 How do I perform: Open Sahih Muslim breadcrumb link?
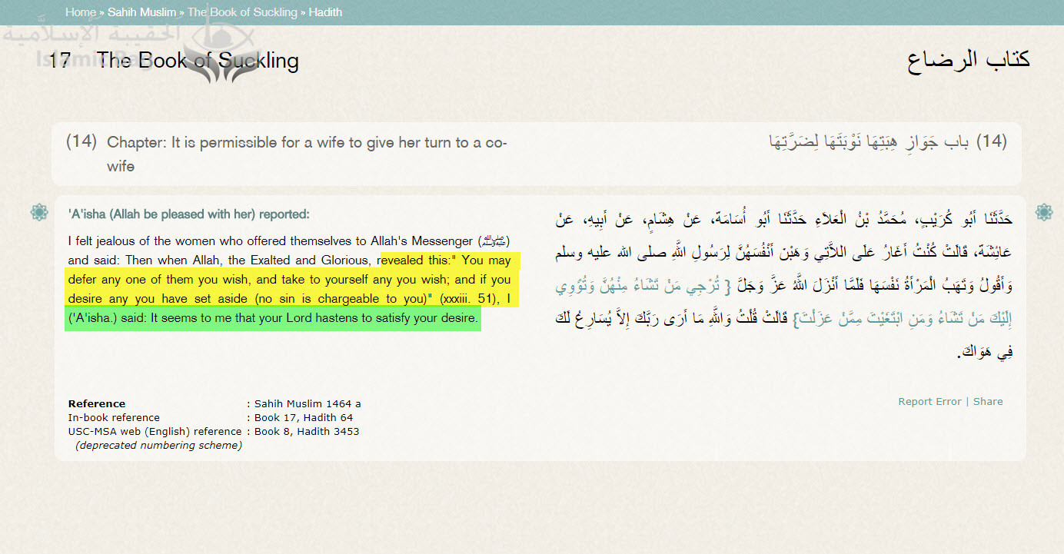142,12
